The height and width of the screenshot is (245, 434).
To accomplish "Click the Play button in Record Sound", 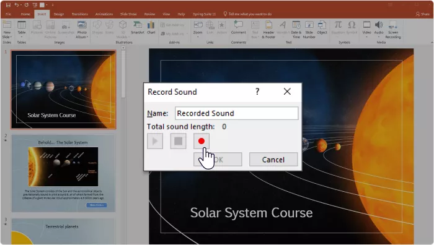I will [x=155, y=141].
